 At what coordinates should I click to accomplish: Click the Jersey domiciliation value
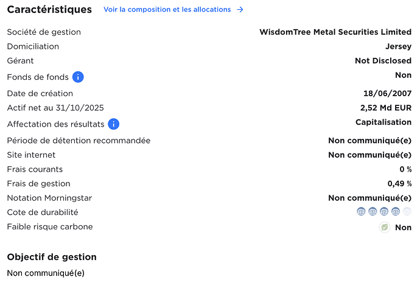(399, 46)
